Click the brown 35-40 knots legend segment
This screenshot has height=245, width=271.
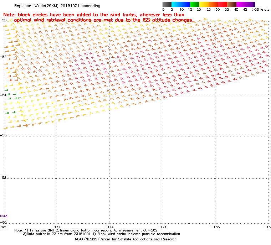[232, 4]
